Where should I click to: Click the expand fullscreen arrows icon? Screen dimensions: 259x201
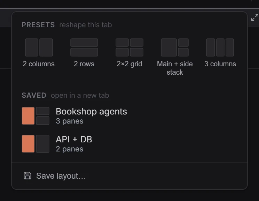click(255, 17)
